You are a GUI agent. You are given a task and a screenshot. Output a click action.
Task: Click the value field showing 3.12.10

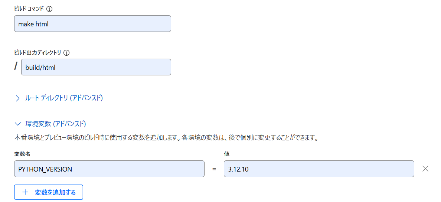[x=318, y=169]
